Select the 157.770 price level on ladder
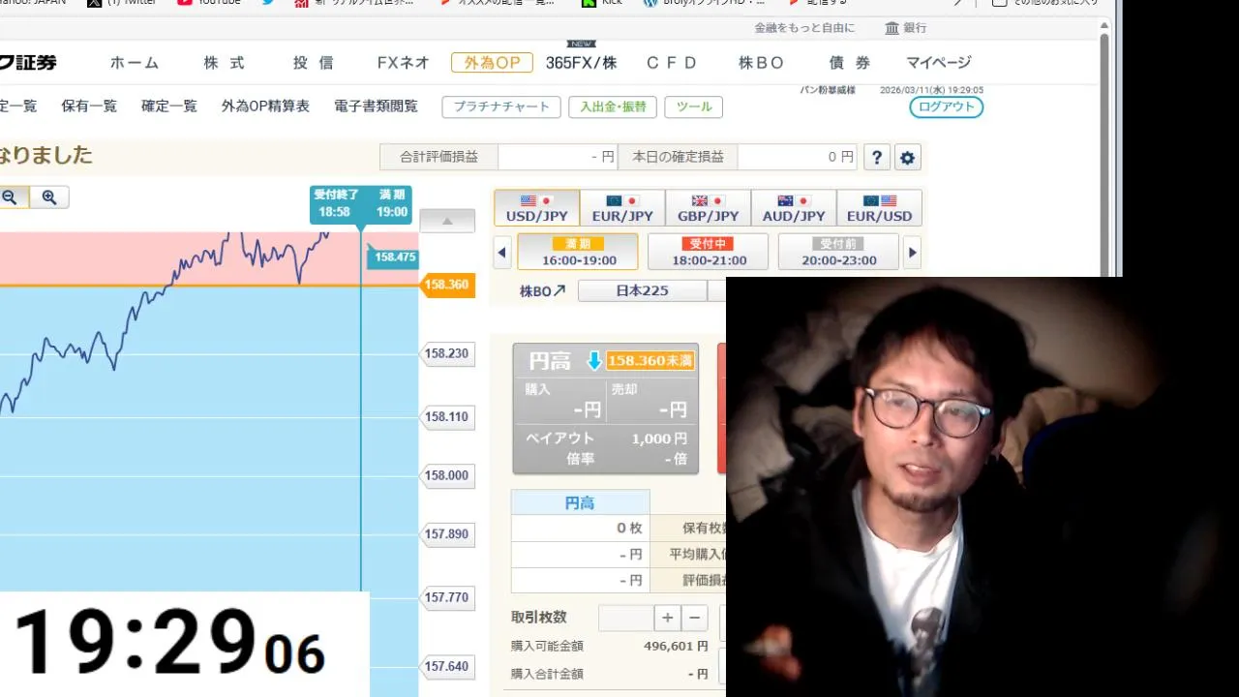 click(448, 597)
